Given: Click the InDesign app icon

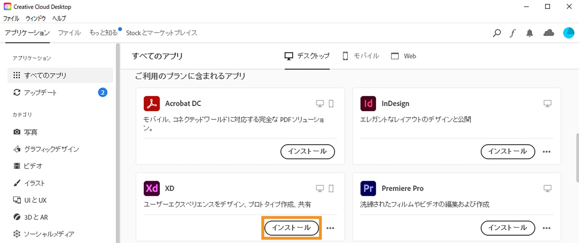Looking at the screenshot, I should [x=368, y=104].
